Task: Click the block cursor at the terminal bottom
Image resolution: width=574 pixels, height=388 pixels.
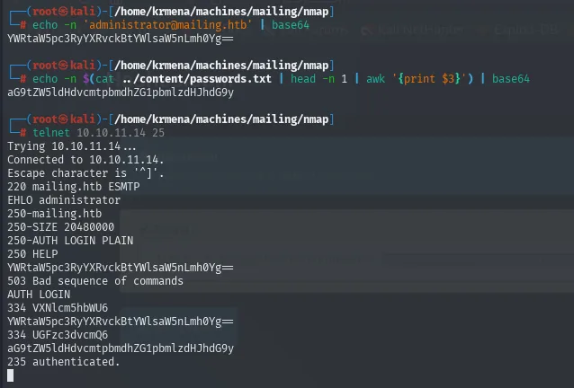Action: 10,375
